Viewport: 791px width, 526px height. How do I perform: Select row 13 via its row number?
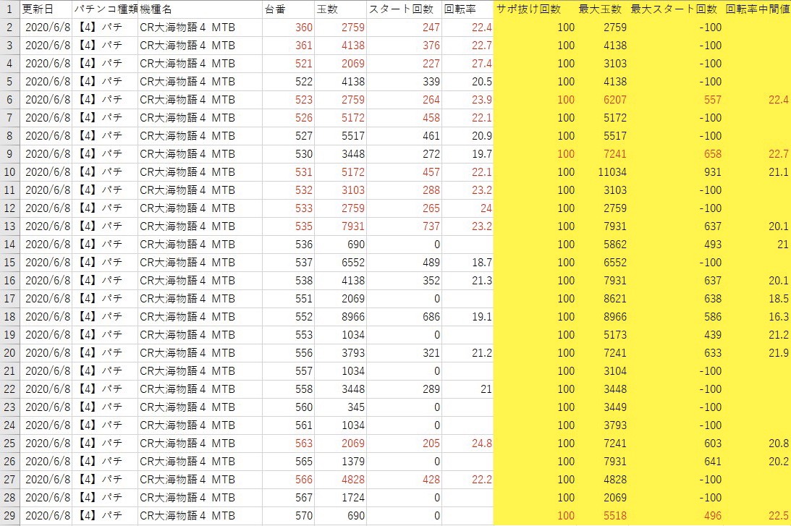point(10,226)
